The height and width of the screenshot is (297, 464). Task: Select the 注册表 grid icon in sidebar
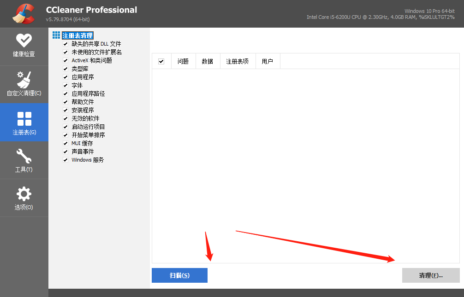pos(24,119)
